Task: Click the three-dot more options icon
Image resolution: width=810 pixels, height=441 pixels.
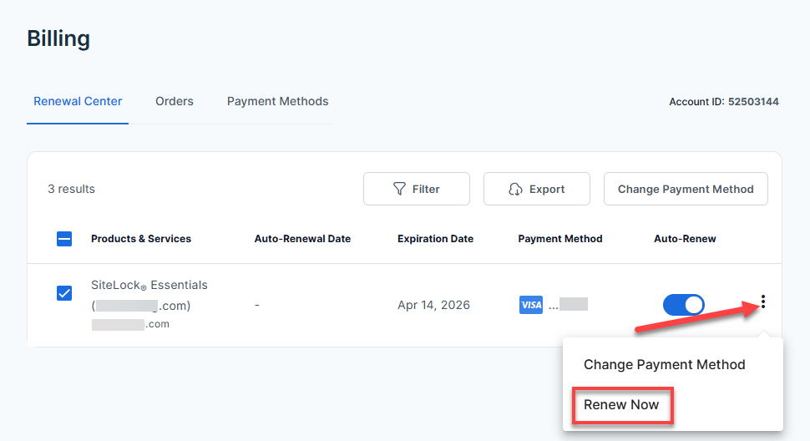Action: 763,302
